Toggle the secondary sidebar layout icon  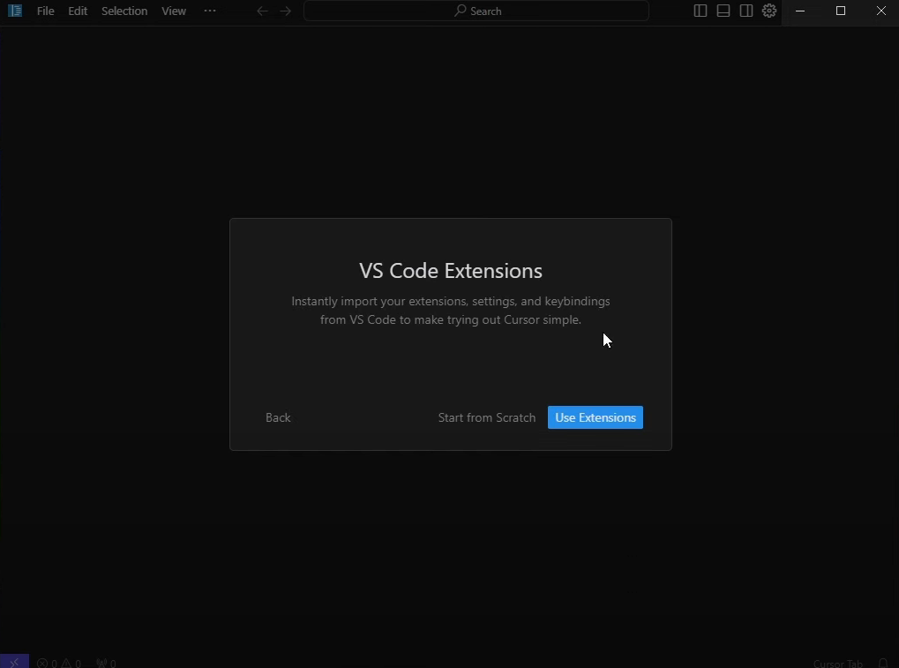click(745, 11)
